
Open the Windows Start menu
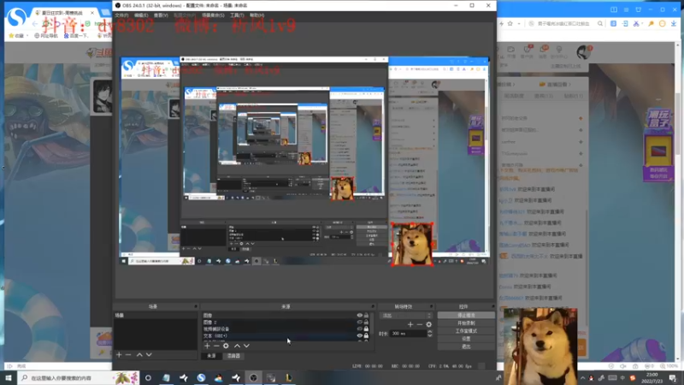(x=9, y=377)
